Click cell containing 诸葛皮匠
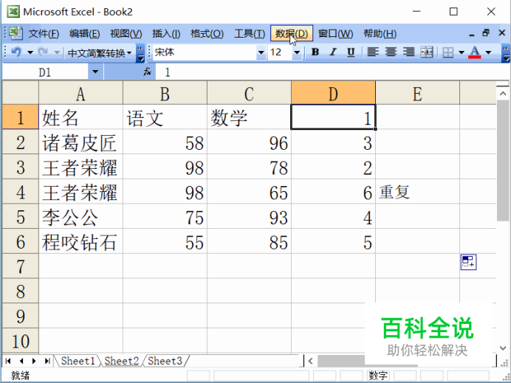The height and width of the screenshot is (383, 511). 80,142
